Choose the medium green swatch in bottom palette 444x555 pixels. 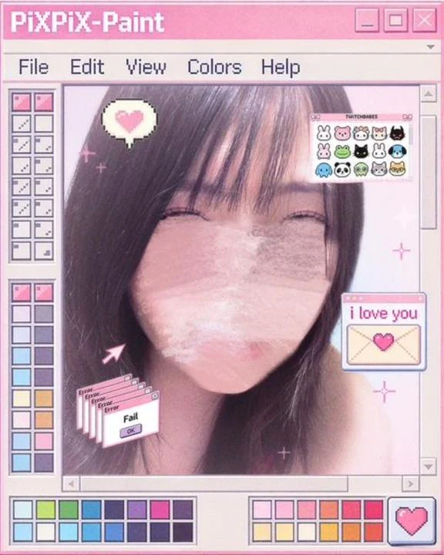[x=69, y=510]
